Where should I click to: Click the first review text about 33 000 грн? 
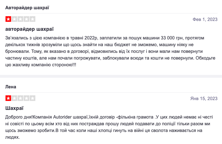click(x=110, y=51)
